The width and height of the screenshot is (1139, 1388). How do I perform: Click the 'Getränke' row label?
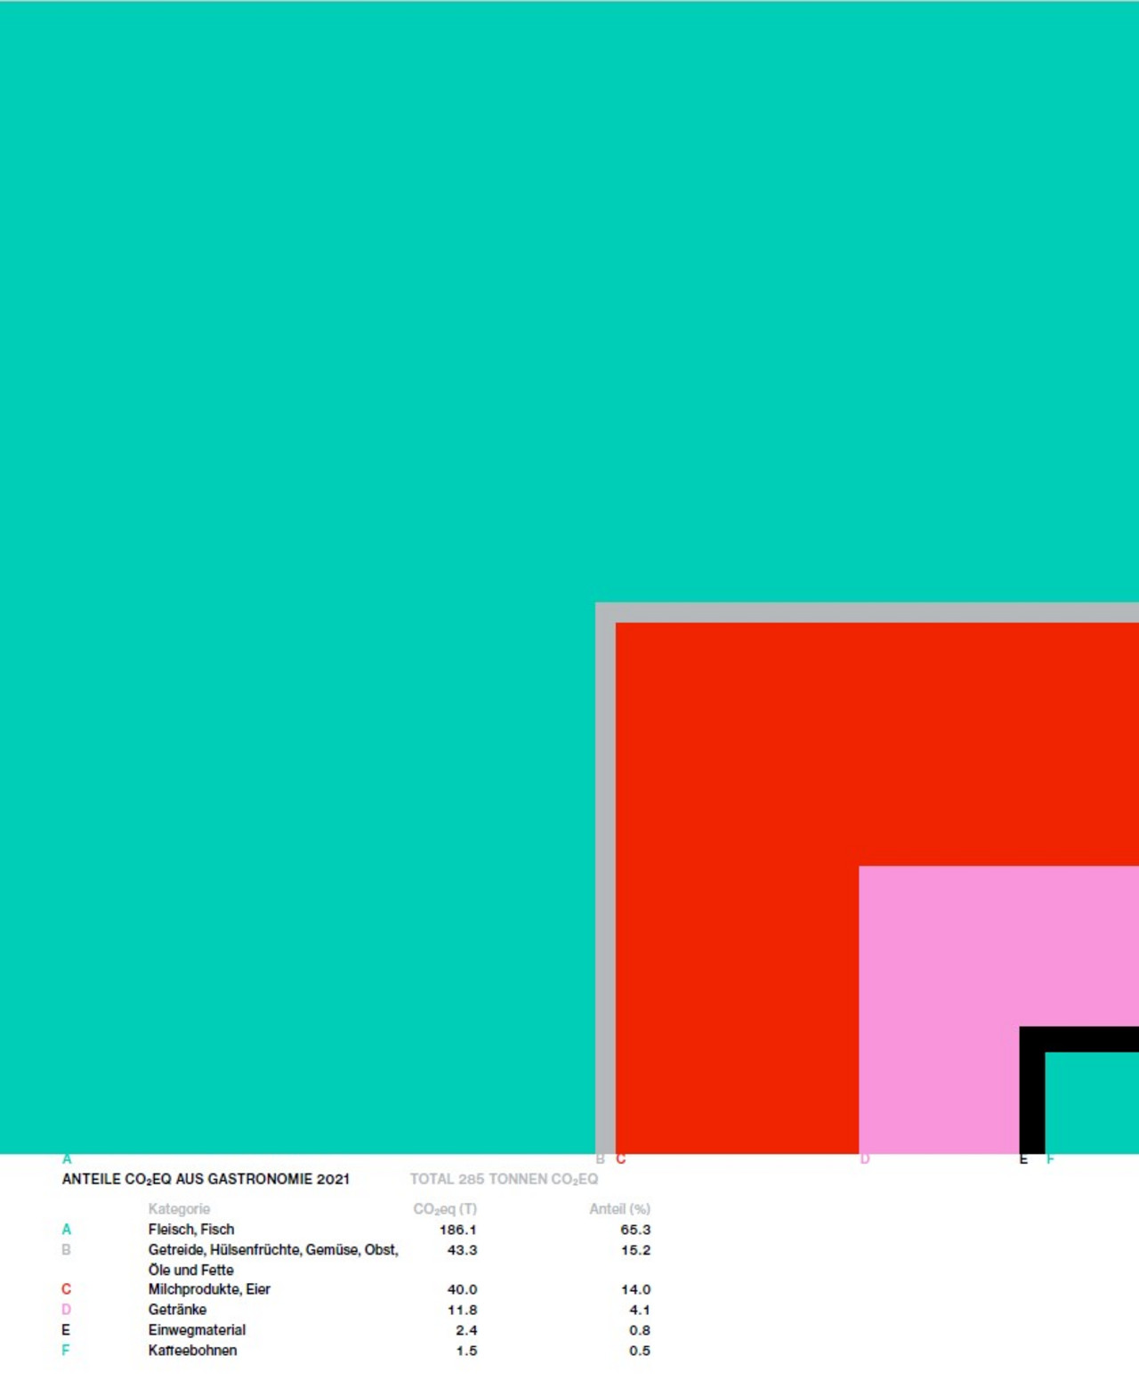[x=177, y=1309]
